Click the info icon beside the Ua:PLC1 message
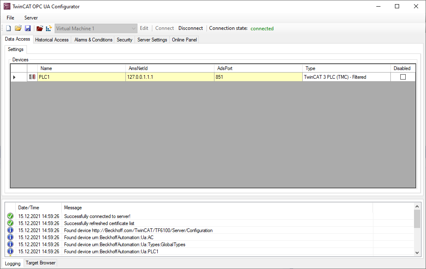The image size is (426, 269). click(x=10, y=252)
